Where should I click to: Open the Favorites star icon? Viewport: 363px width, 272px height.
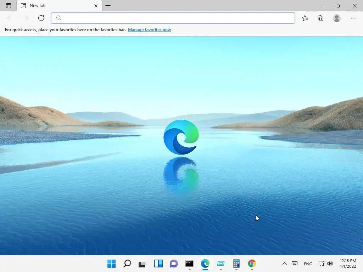click(x=305, y=18)
